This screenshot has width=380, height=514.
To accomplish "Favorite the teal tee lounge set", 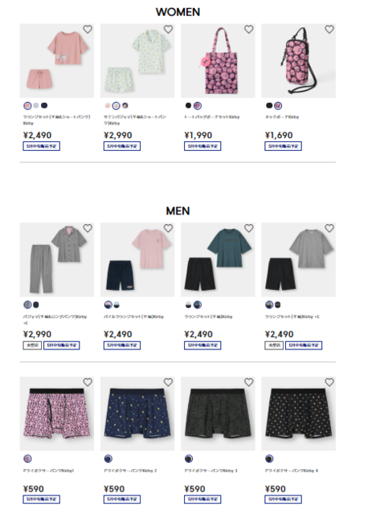I will 249,228.
